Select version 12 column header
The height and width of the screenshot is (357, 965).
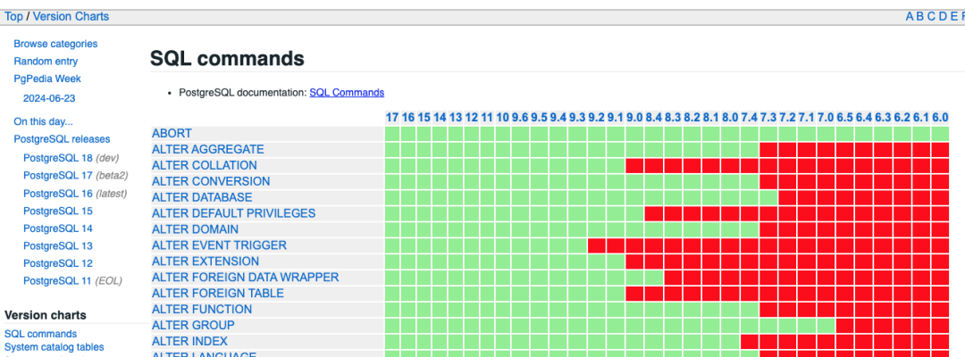[472, 117]
